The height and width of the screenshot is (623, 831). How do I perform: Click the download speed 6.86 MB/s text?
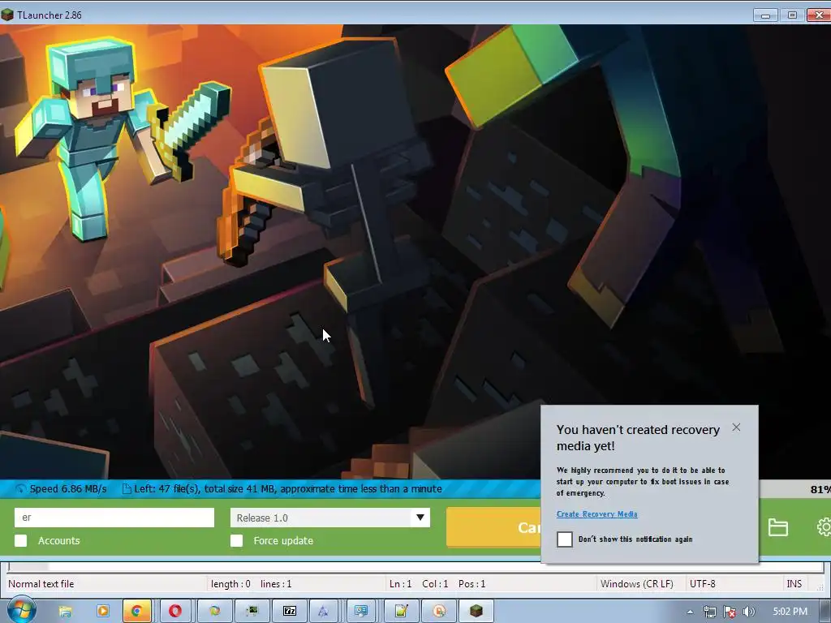(x=68, y=488)
